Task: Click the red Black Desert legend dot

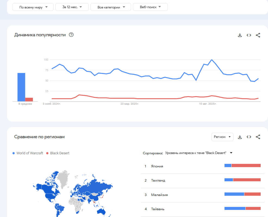Action: tap(47, 153)
